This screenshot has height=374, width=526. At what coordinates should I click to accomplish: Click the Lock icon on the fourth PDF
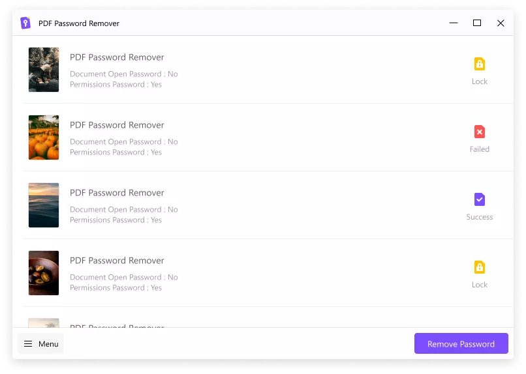480,267
